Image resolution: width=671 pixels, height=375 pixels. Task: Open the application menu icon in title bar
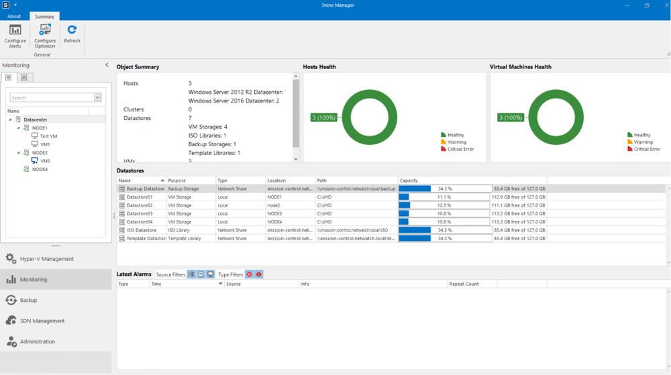tap(5, 5)
